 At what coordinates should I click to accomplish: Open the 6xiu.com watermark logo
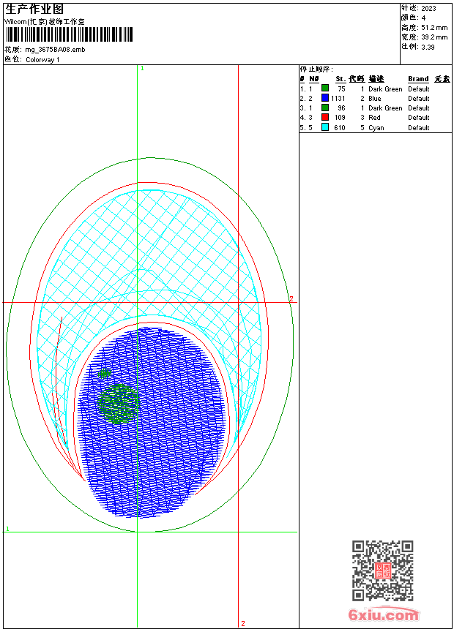[383, 615]
